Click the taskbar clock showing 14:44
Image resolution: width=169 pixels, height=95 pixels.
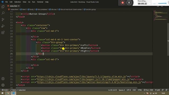tap(163, 93)
